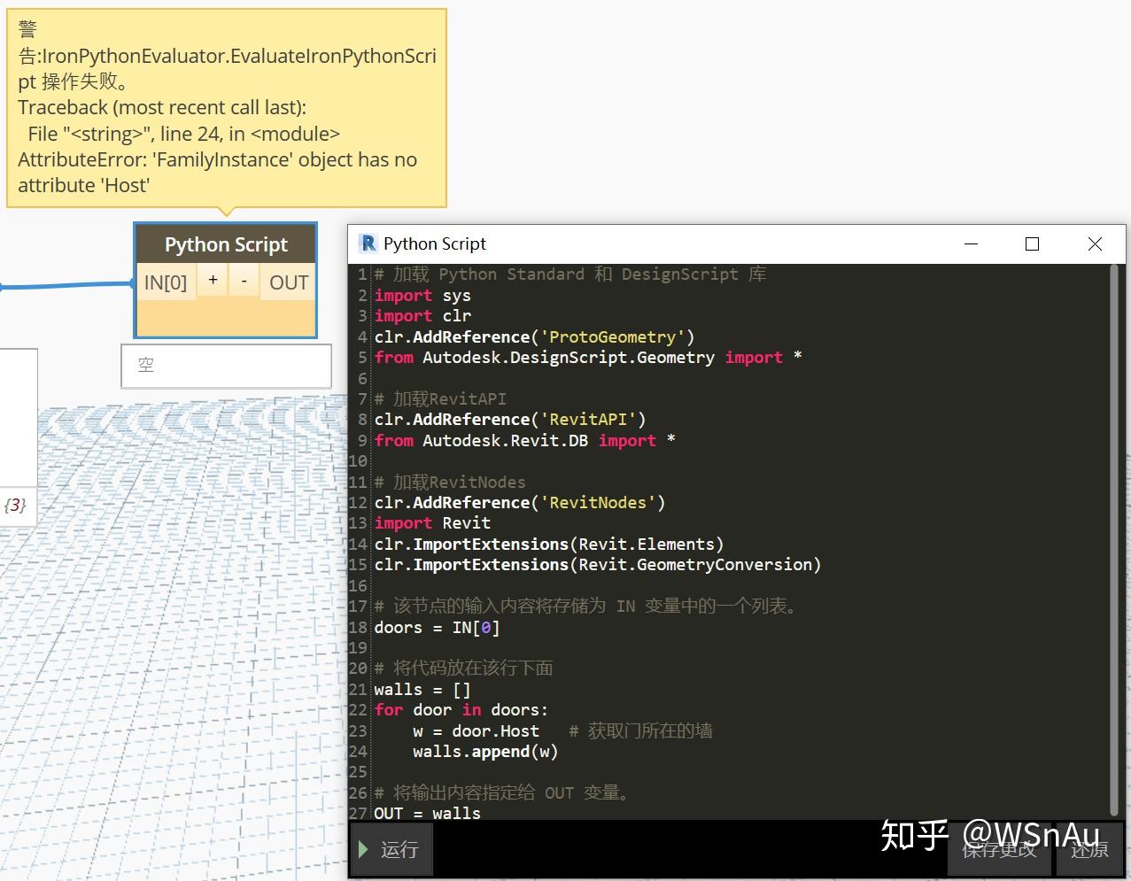The height and width of the screenshot is (881, 1131).
Task: Click the 空 output preview box
Action: tap(226, 365)
